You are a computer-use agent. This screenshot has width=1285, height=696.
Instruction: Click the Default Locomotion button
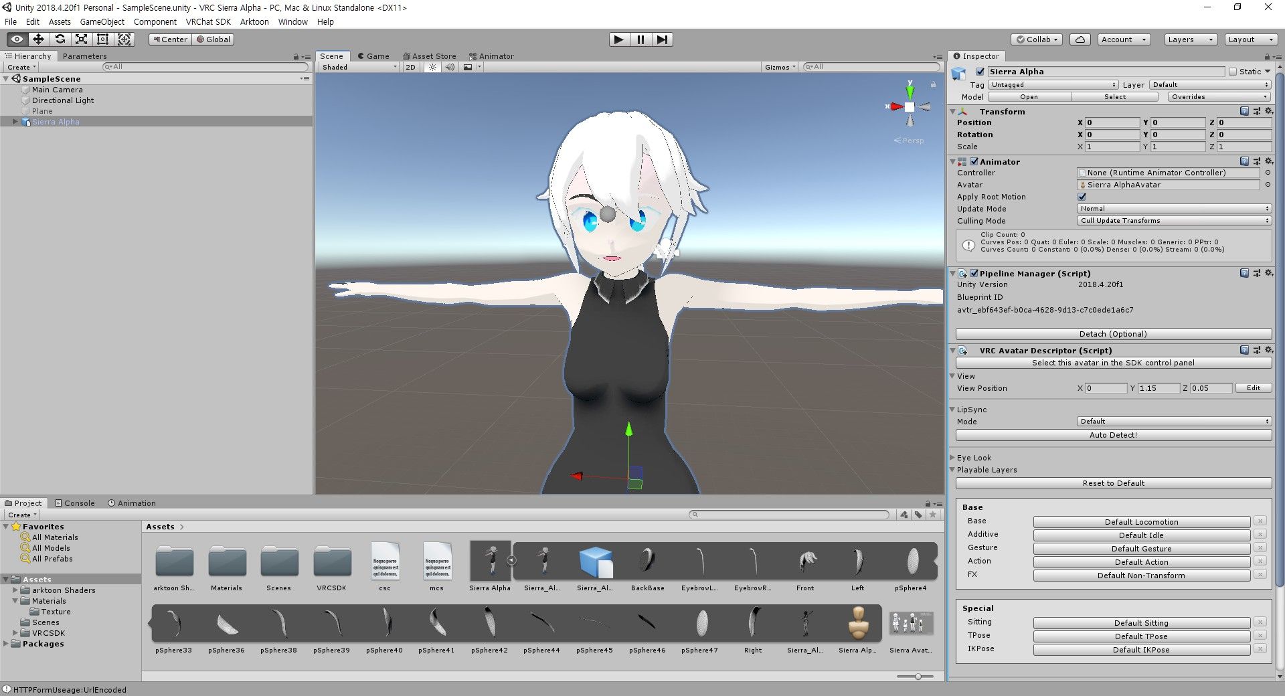[1142, 522]
